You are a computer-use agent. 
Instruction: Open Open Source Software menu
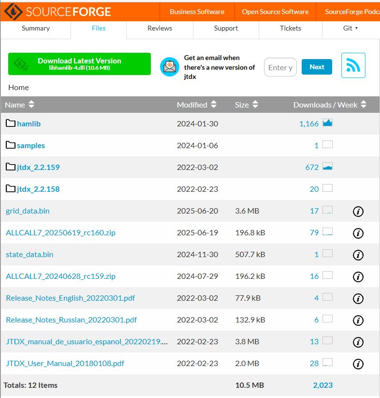coord(275,12)
